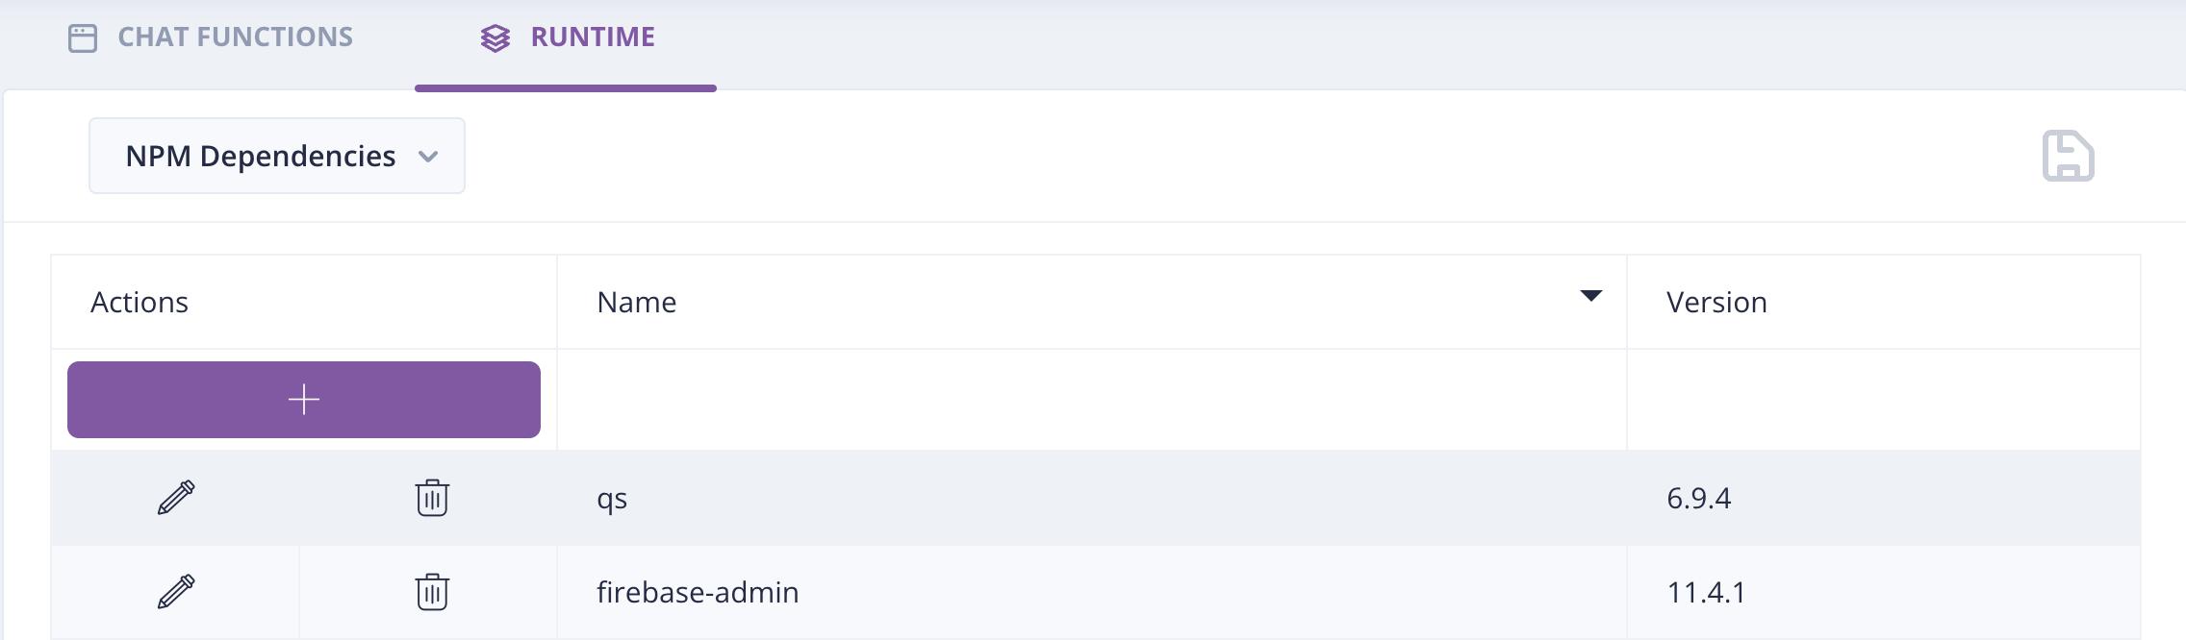Delete the qs dependency via trash icon
Image resolution: width=2186 pixels, height=640 pixels.
(x=433, y=498)
